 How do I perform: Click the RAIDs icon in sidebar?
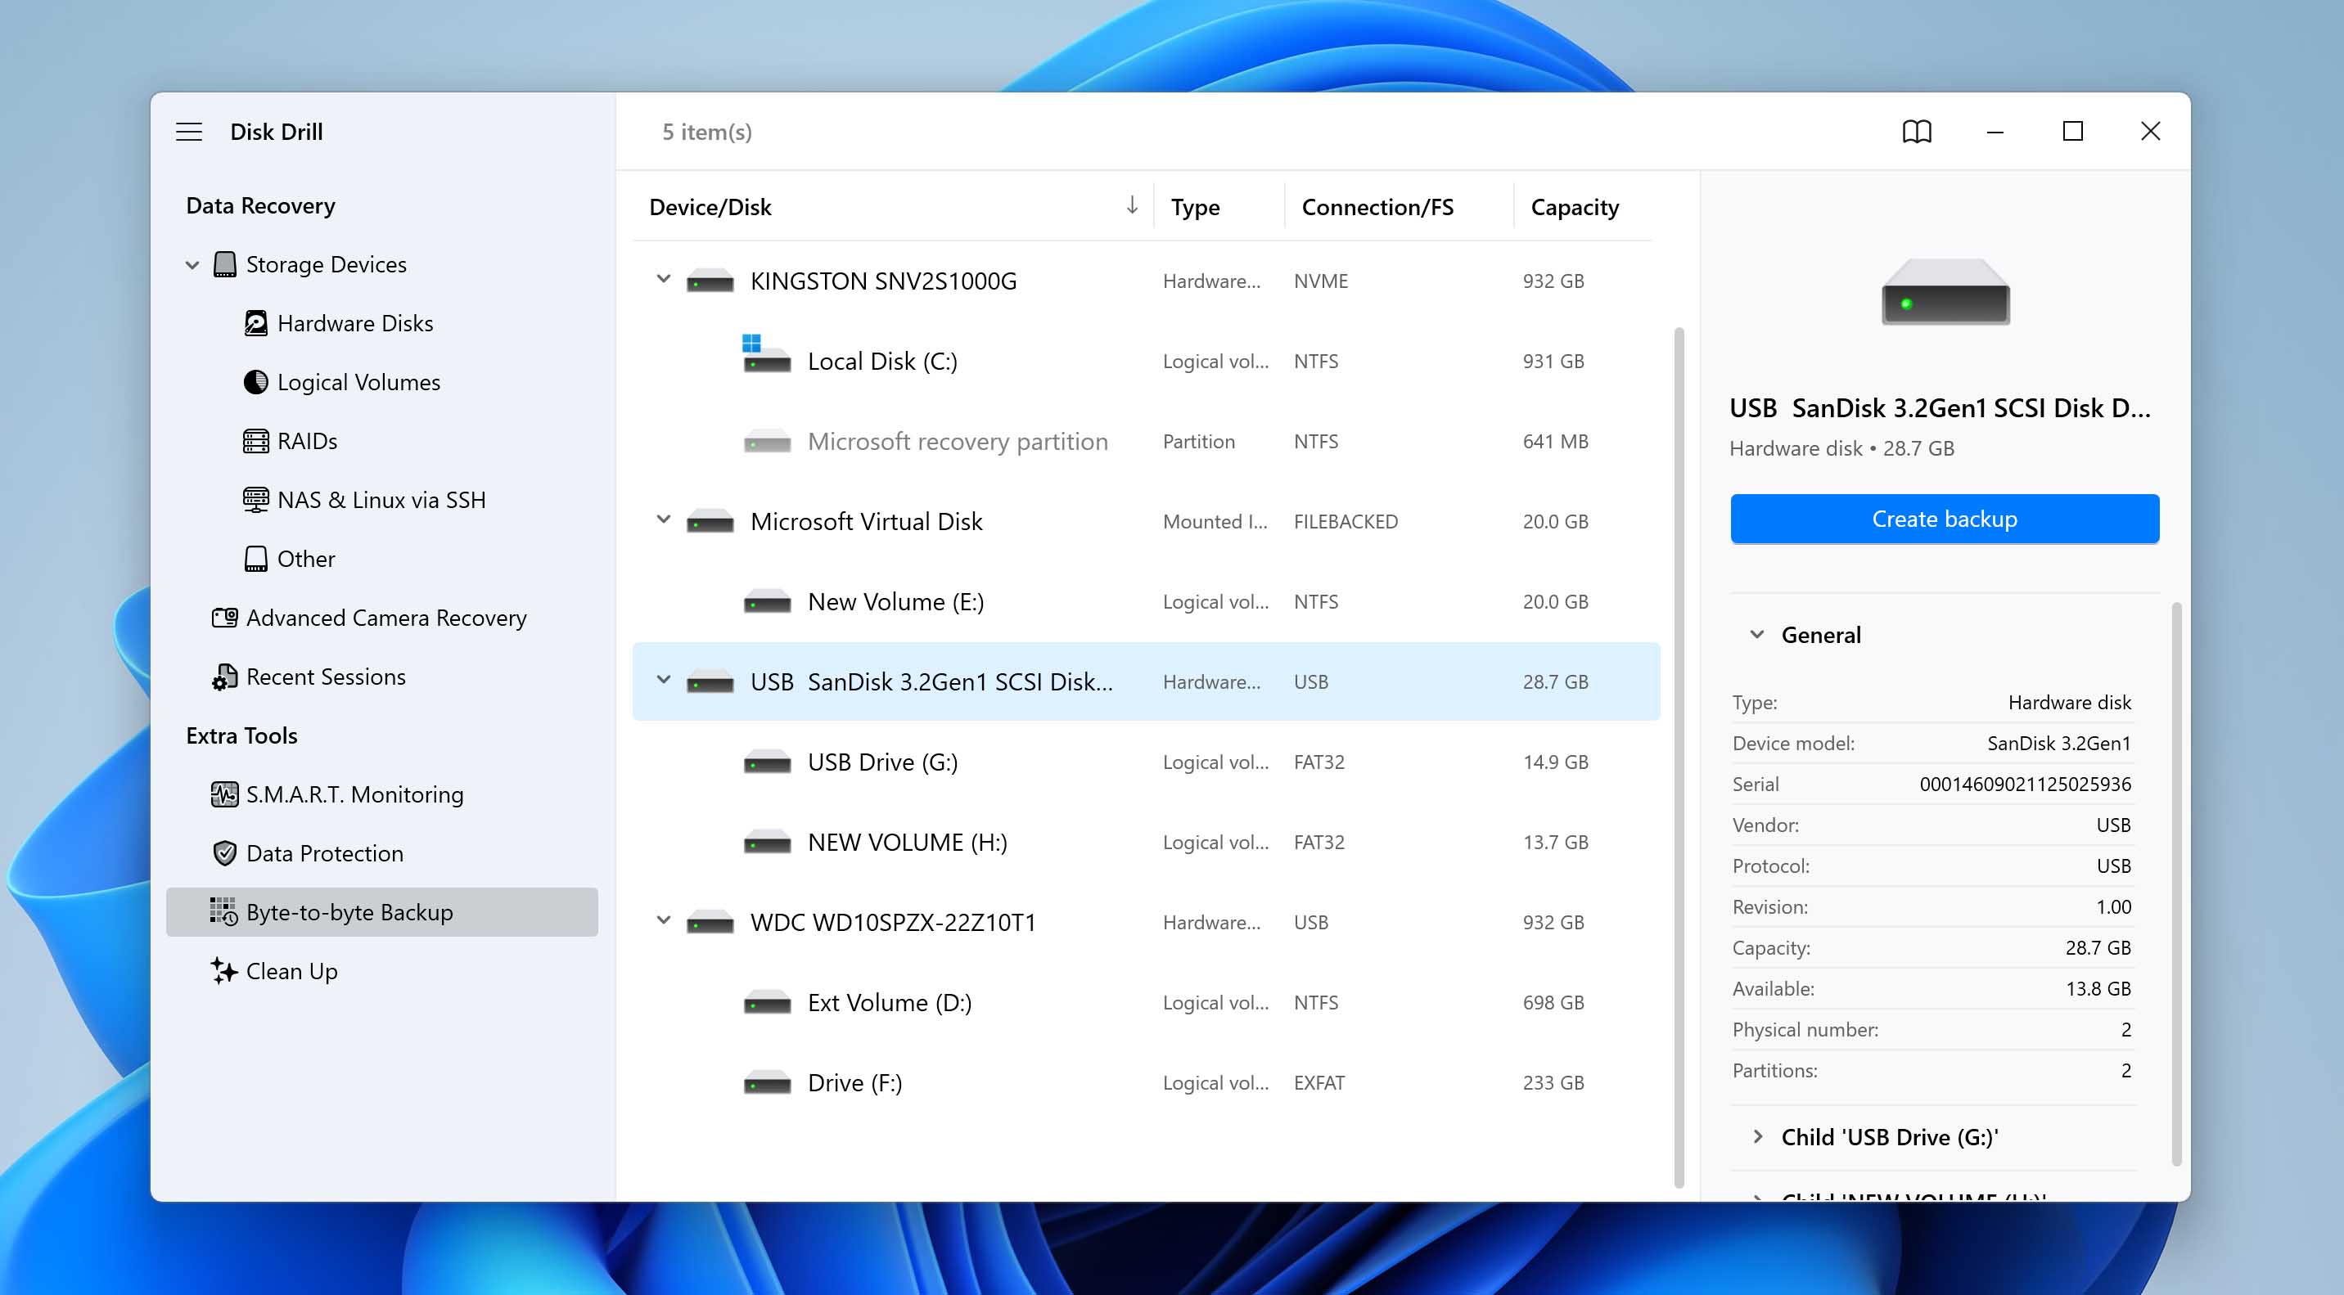click(x=255, y=441)
